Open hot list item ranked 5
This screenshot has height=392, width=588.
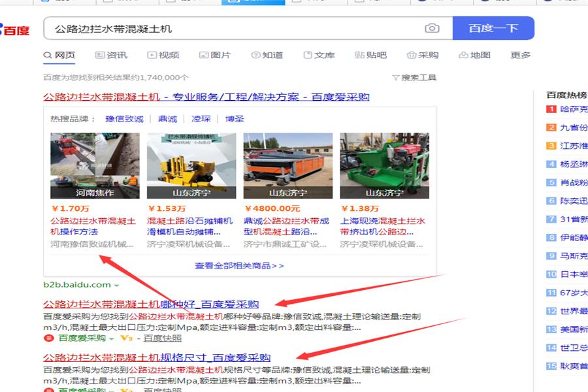[567, 183]
